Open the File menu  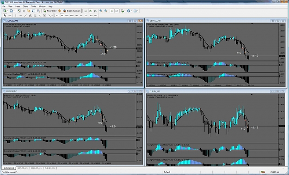tap(4, 6)
